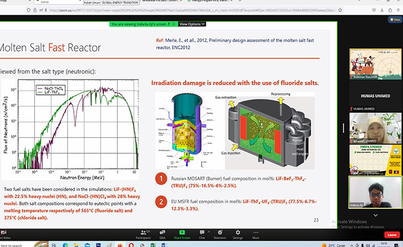Click the slide page number 23
Screen dimensions: 403x247
pyautogui.click(x=316, y=220)
